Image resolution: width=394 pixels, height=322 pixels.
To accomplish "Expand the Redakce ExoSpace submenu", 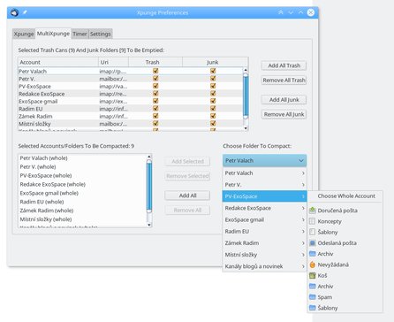I will click(x=264, y=208).
